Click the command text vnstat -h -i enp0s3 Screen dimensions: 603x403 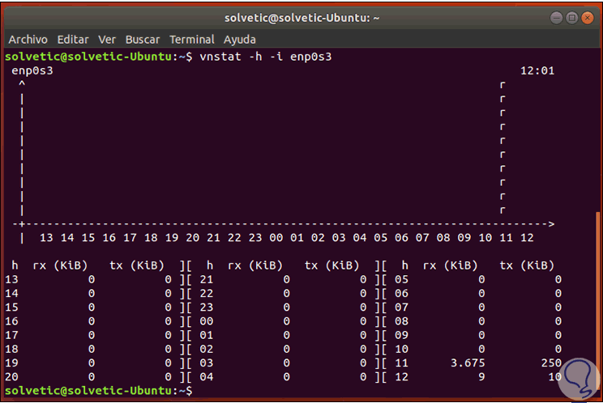(265, 57)
